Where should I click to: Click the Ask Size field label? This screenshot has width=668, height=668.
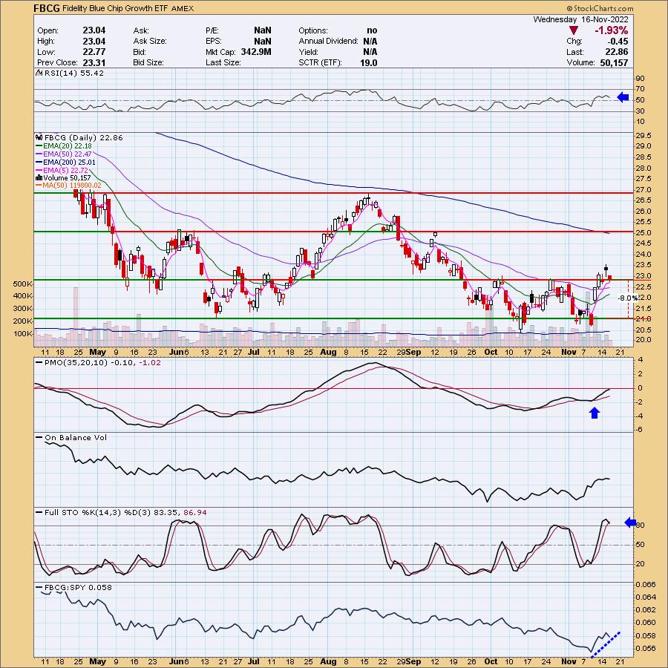(x=150, y=42)
